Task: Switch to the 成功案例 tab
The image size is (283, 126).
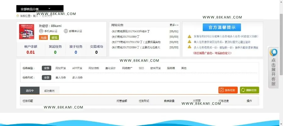Action: tap(49, 91)
